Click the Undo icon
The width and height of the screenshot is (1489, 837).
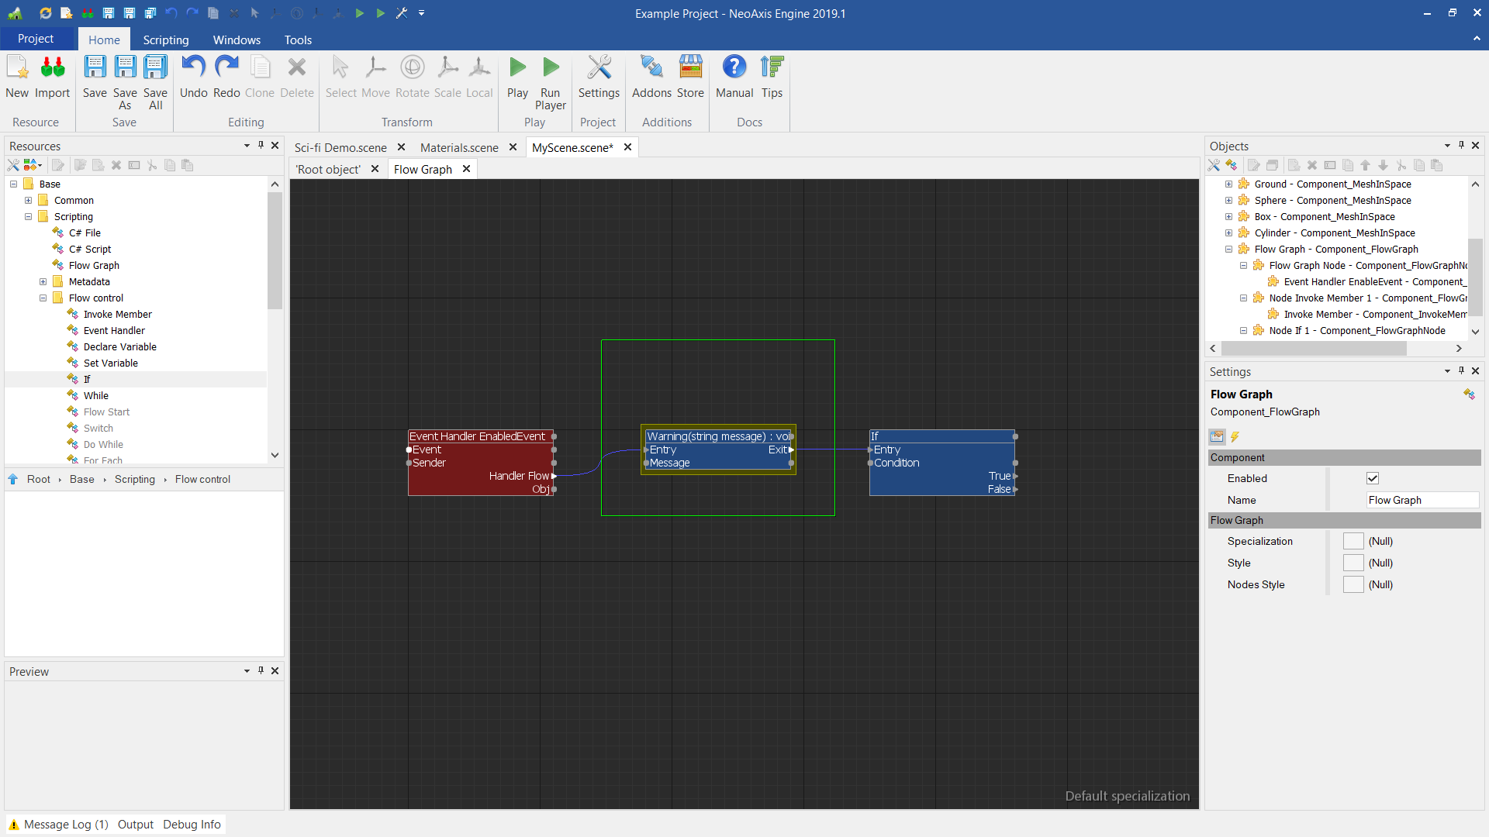193,76
